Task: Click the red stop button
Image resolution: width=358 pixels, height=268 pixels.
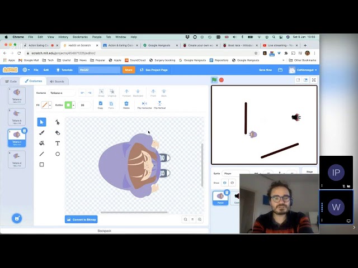Action: tap(222, 80)
